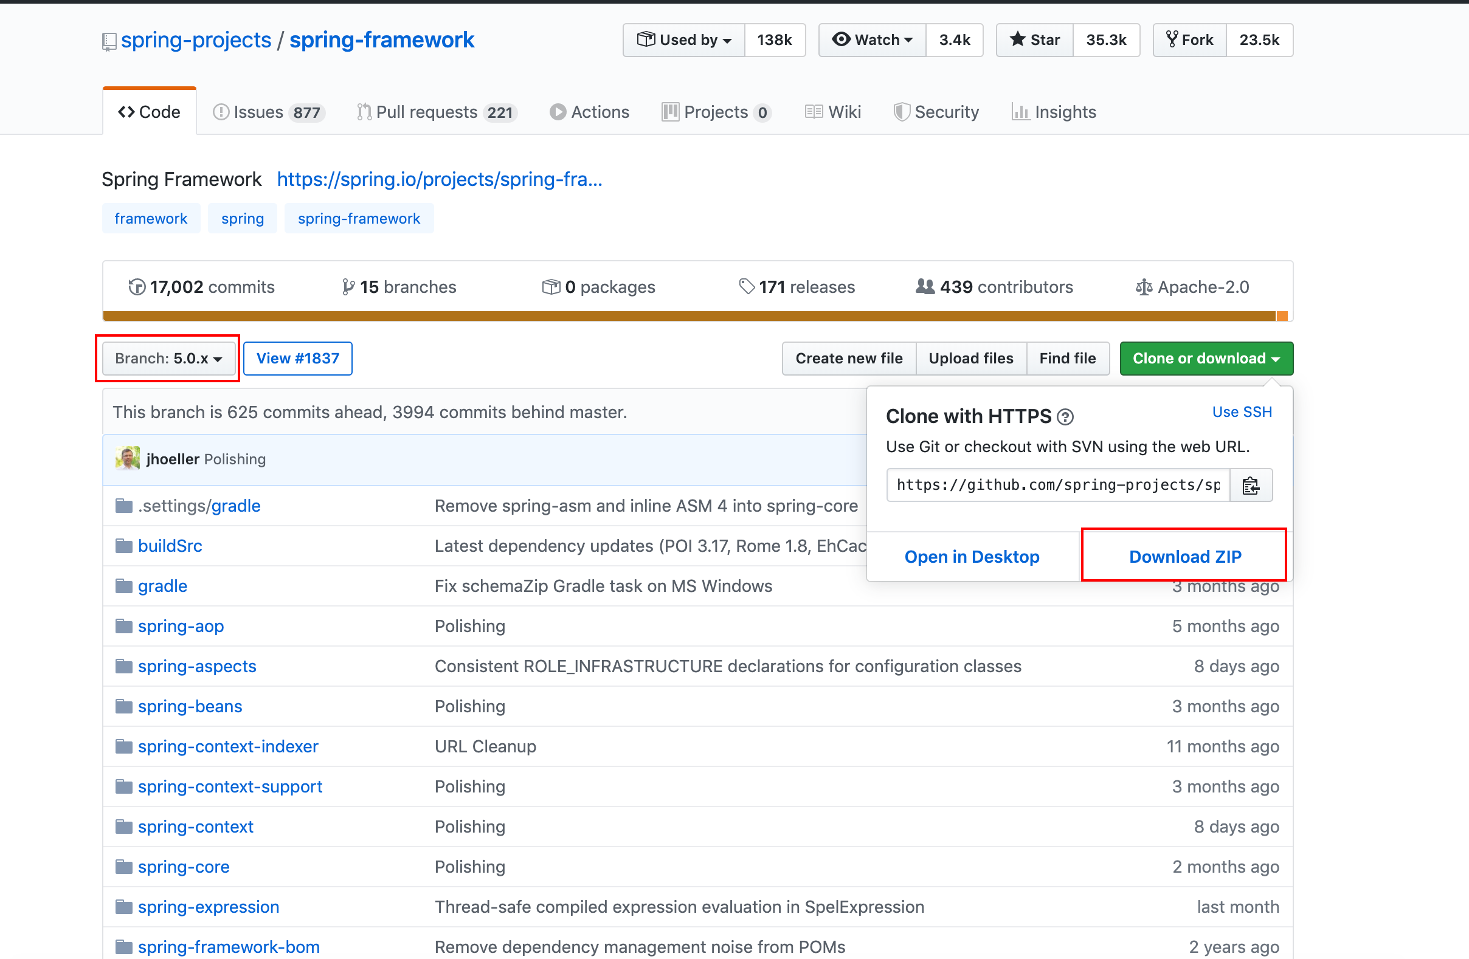Click the Fork icon

(1172, 40)
